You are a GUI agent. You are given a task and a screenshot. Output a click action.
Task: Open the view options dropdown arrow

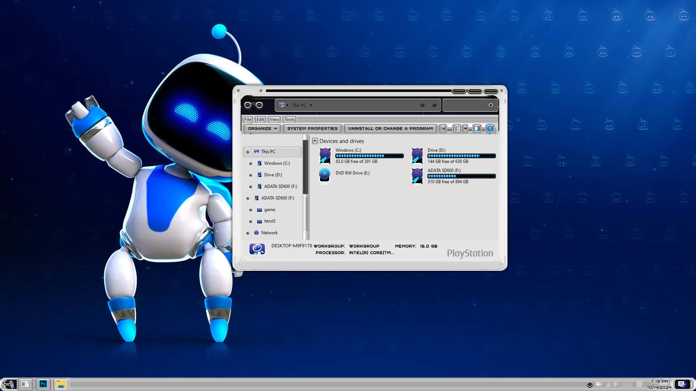(x=465, y=129)
